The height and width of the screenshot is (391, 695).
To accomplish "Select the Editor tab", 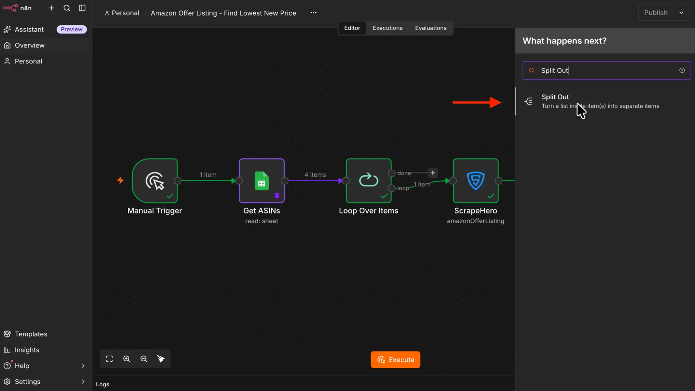I will pyautogui.click(x=352, y=28).
